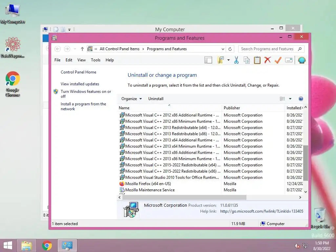Image resolution: width=336 pixels, height=252 pixels.
Task: Click the Forward navigation arrow
Action: (x=67, y=49)
